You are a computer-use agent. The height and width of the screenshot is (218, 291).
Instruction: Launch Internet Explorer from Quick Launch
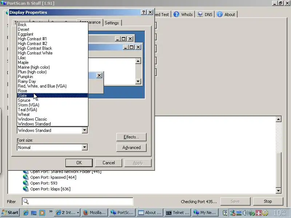point(26,213)
